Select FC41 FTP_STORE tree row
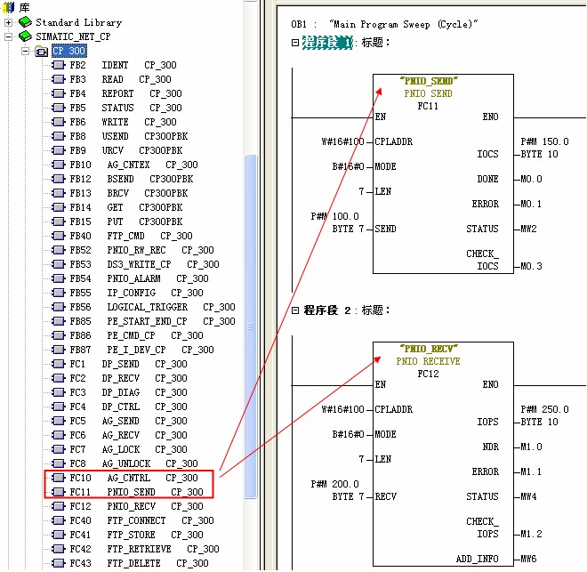Screen dimensions: 587x572 pos(128,535)
